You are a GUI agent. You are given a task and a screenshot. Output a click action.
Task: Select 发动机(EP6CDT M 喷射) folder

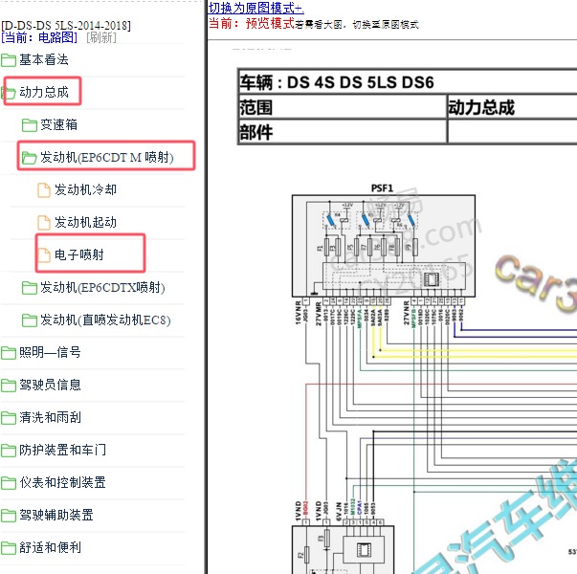(x=107, y=157)
